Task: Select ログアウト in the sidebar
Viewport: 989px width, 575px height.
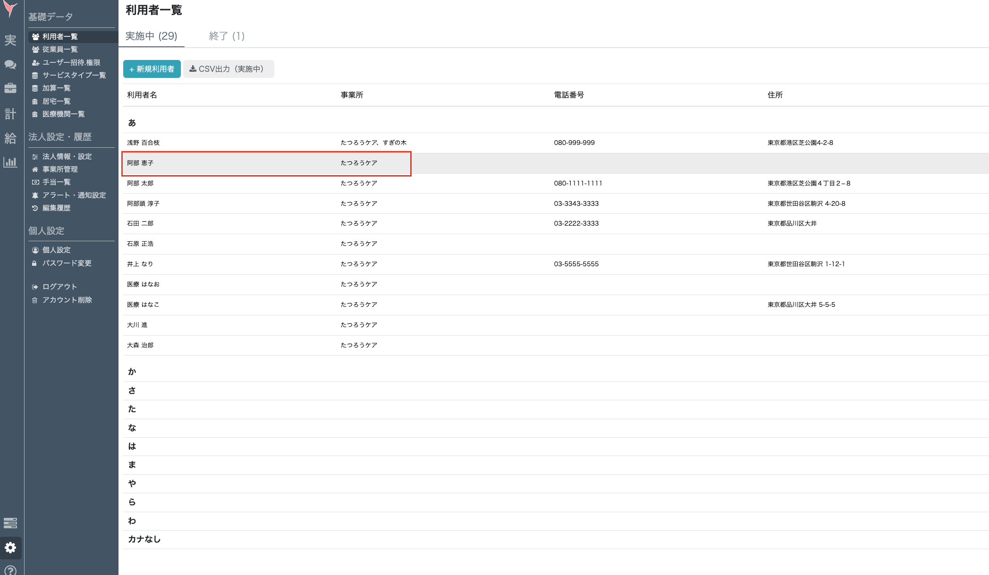Action: [59, 287]
